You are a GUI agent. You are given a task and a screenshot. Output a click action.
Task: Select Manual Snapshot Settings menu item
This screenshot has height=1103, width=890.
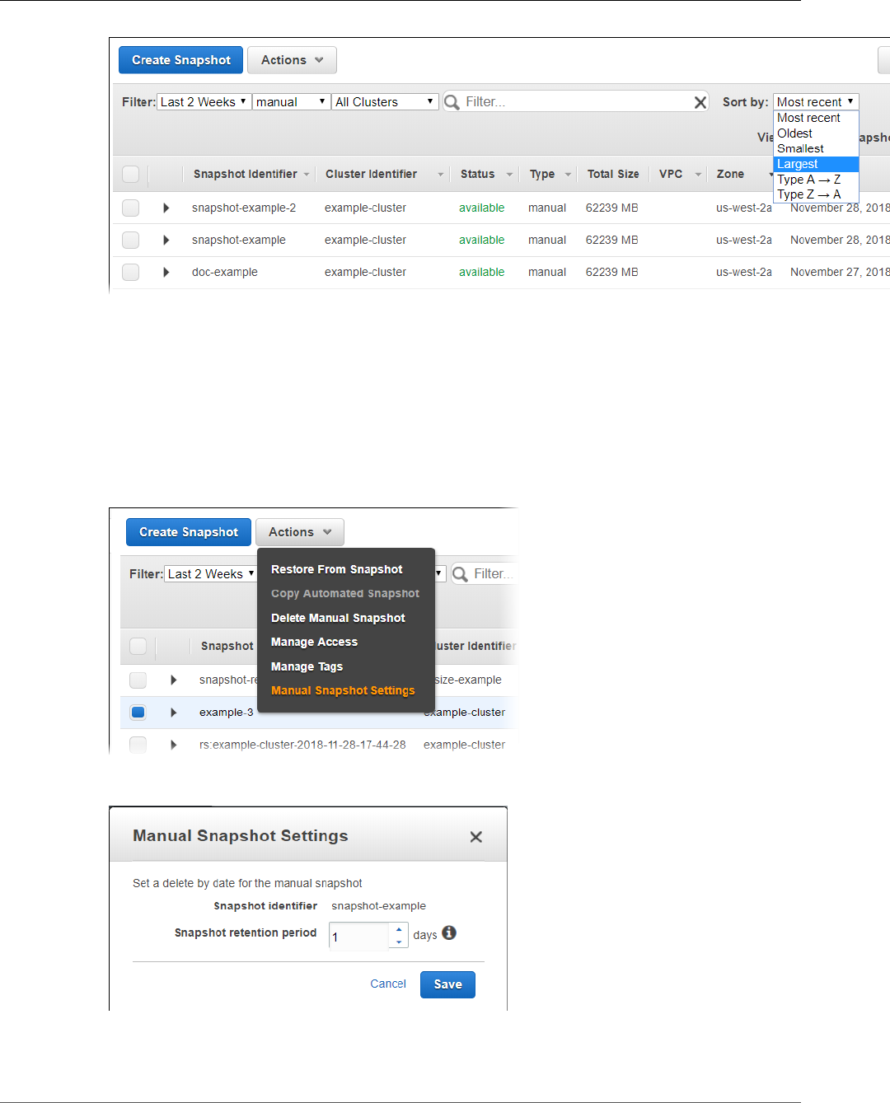pos(343,690)
